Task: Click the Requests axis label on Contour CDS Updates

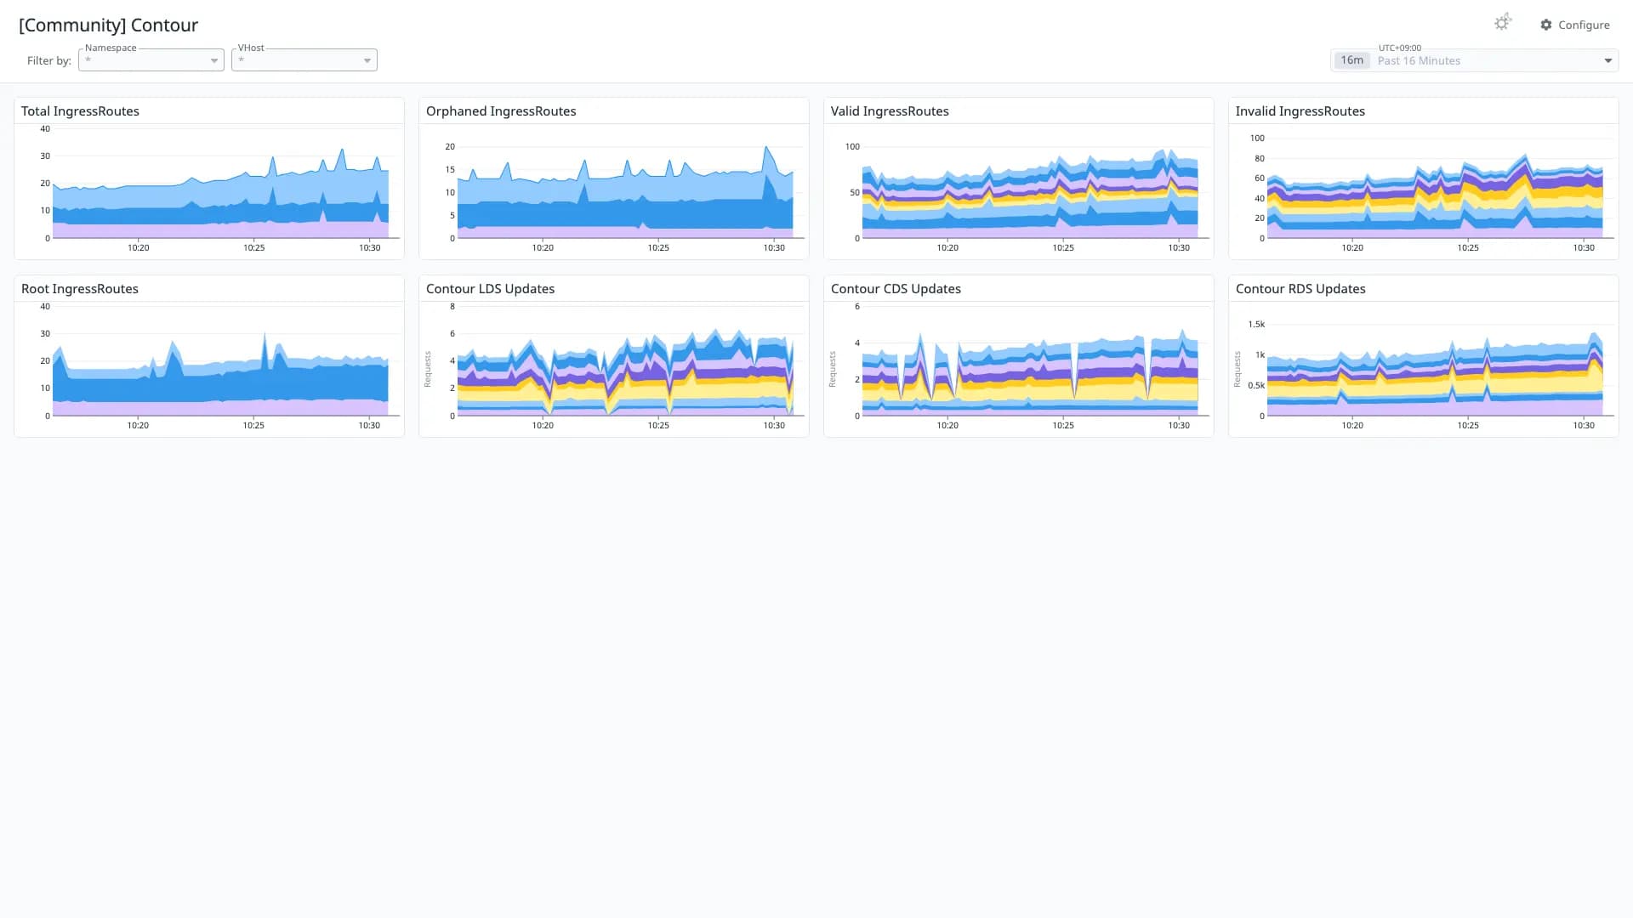Action: 833,370
